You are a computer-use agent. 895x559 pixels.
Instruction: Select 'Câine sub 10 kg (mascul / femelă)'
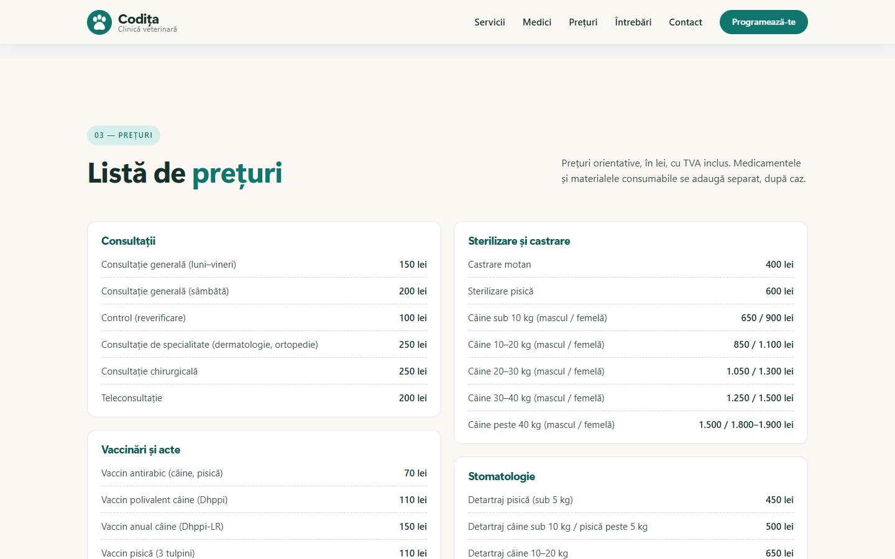coord(538,318)
